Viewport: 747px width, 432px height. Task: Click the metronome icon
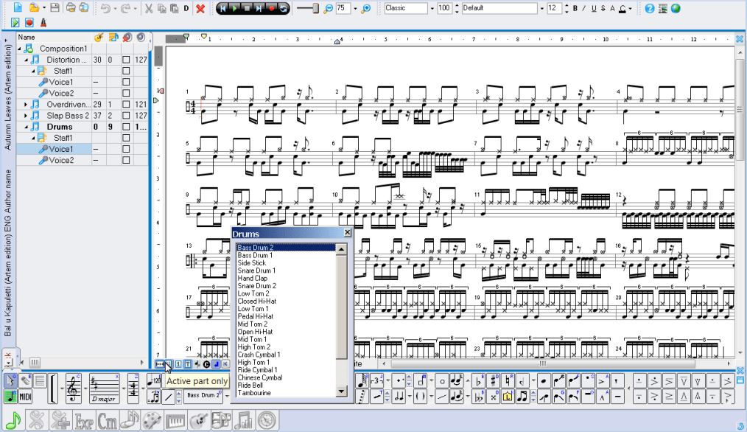pyautogui.click(x=43, y=22)
